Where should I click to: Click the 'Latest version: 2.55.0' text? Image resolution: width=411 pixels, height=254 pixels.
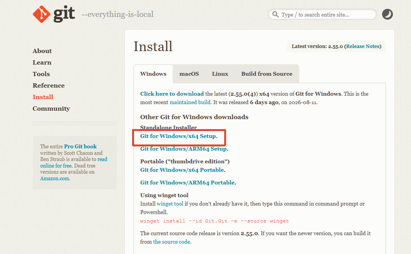tap(317, 46)
